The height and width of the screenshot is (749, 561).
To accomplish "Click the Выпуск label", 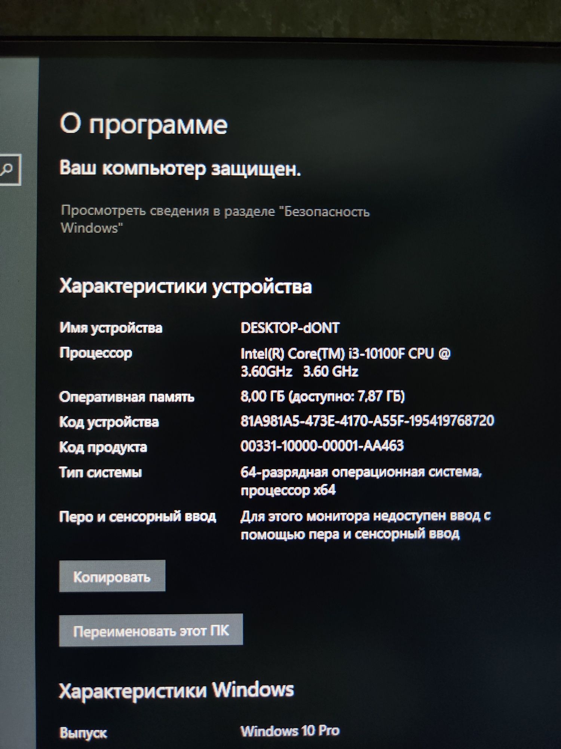I will point(83,733).
